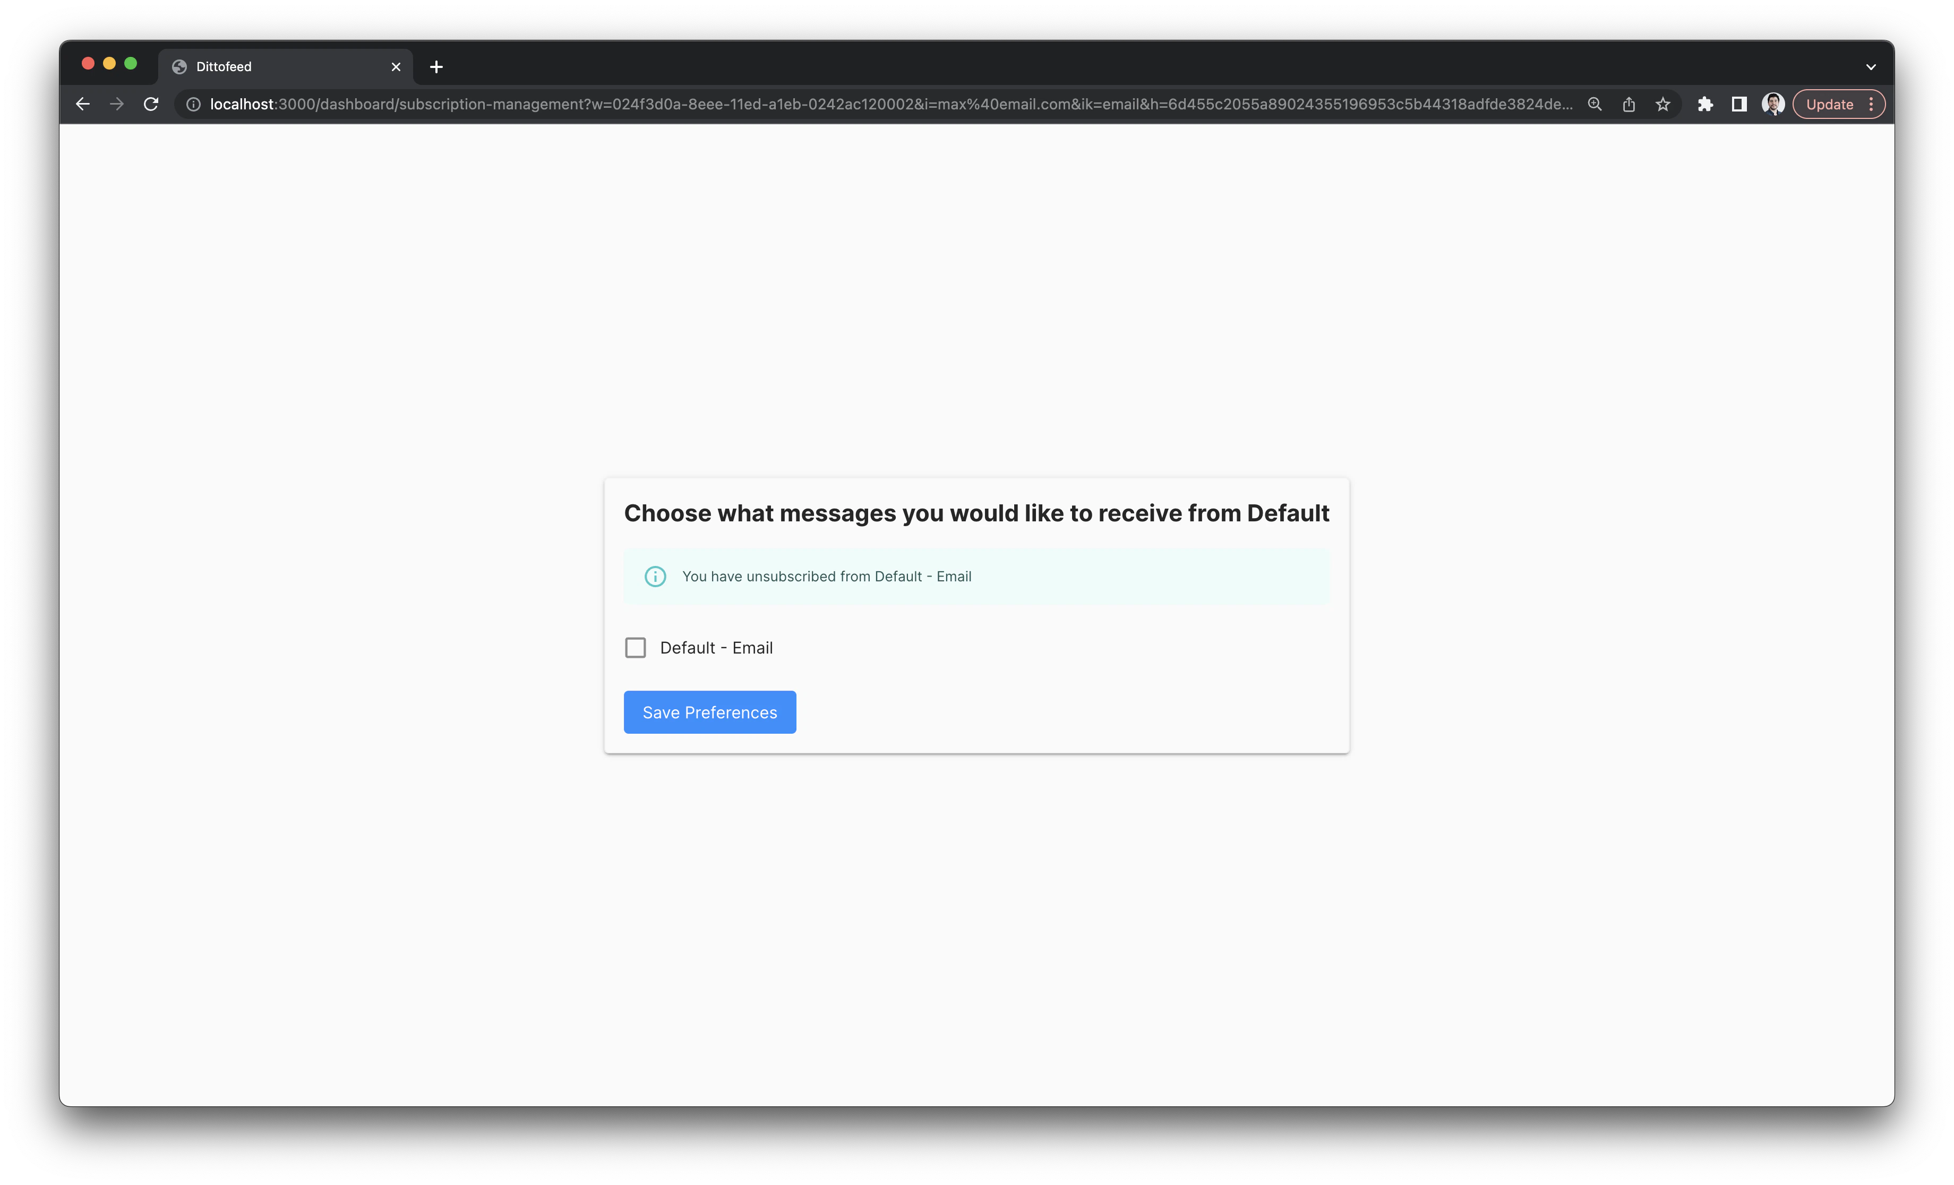Screen dimensions: 1954x1185
Task: Click the Save Preferences button
Action: point(710,711)
